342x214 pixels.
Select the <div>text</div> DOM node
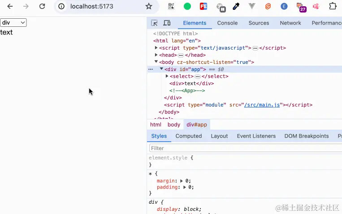(x=192, y=84)
